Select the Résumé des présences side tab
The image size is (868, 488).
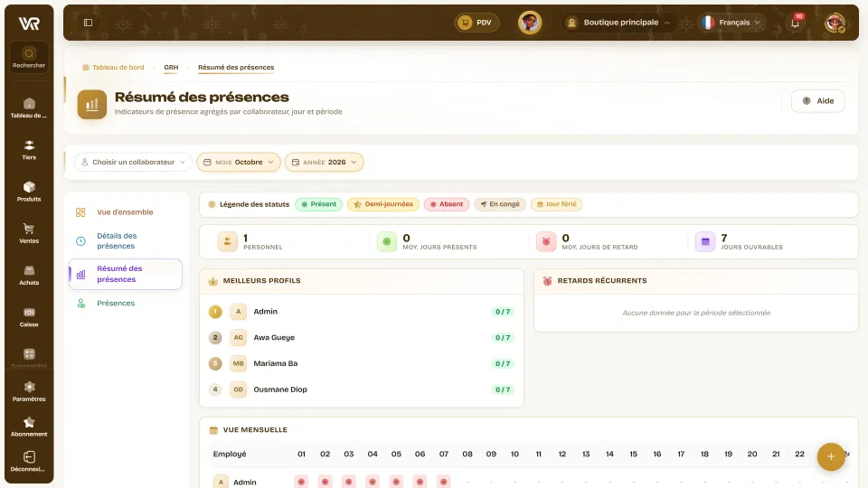[126, 274]
